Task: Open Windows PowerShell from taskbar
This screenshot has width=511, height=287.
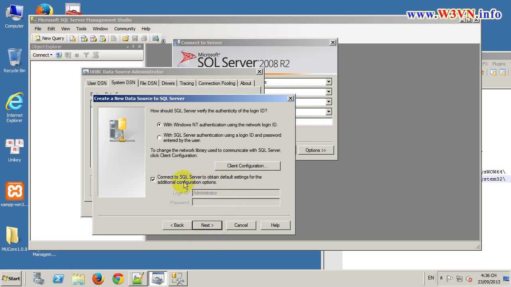Action: coord(58,278)
